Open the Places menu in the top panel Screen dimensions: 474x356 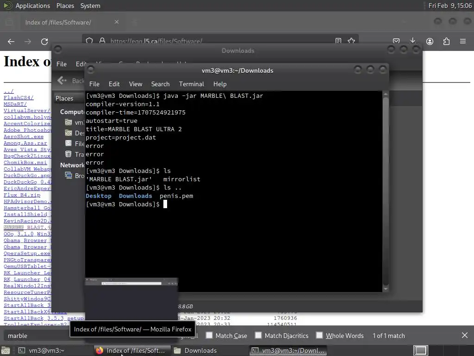65,6
